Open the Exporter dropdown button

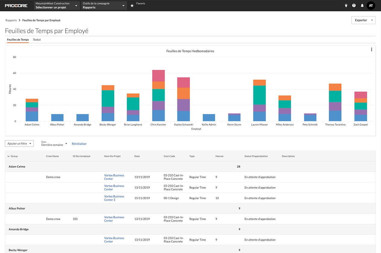[363, 20]
